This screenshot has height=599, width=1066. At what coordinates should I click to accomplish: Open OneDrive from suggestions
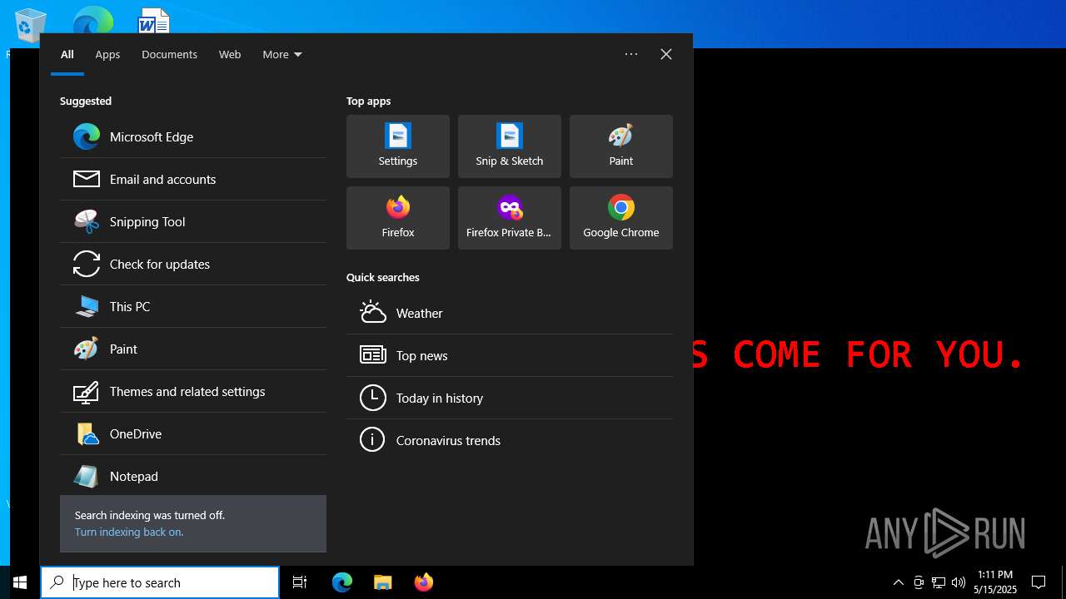(193, 434)
